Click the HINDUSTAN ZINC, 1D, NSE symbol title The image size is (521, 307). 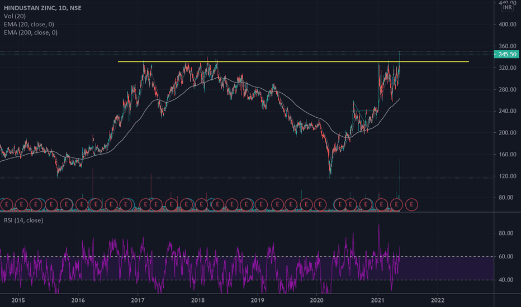click(42, 8)
